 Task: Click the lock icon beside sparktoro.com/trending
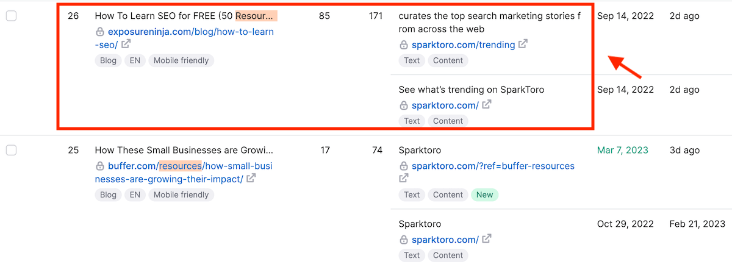tap(403, 45)
